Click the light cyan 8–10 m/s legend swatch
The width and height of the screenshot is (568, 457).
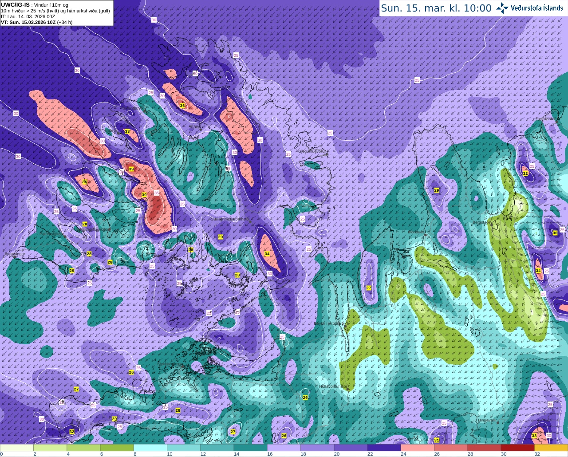pos(150,448)
